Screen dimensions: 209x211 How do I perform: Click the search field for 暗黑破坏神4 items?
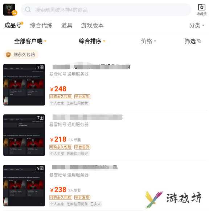[106, 10]
